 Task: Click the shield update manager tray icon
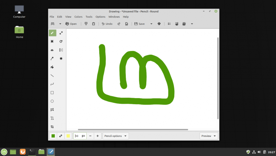(x=248, y=152)
